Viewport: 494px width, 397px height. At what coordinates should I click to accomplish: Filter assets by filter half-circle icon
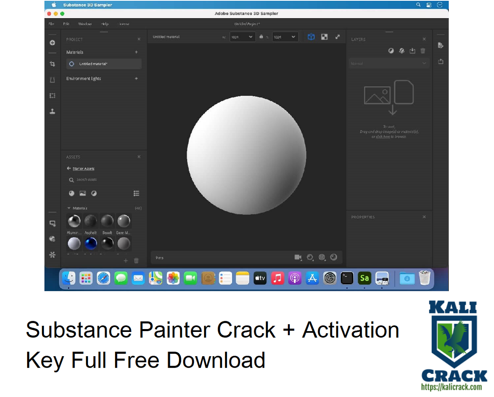tap(94, 193)
